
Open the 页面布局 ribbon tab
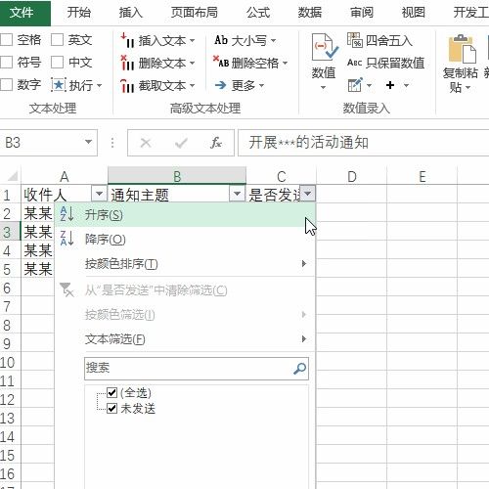click(x=195, y=13)
